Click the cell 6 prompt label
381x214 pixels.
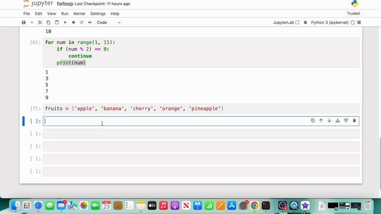35,42
